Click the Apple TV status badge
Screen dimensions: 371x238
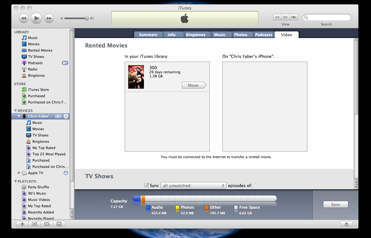(66, 173)
